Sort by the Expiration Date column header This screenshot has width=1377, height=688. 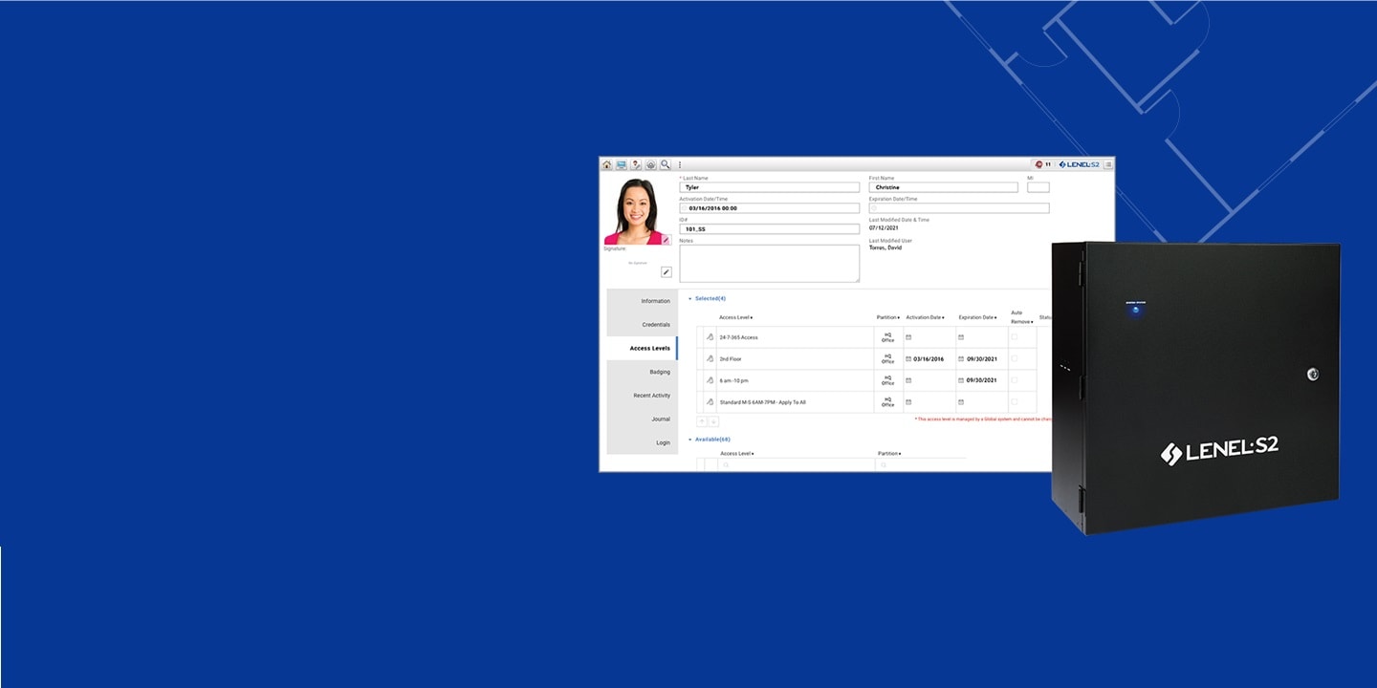[x=977, y=317]
